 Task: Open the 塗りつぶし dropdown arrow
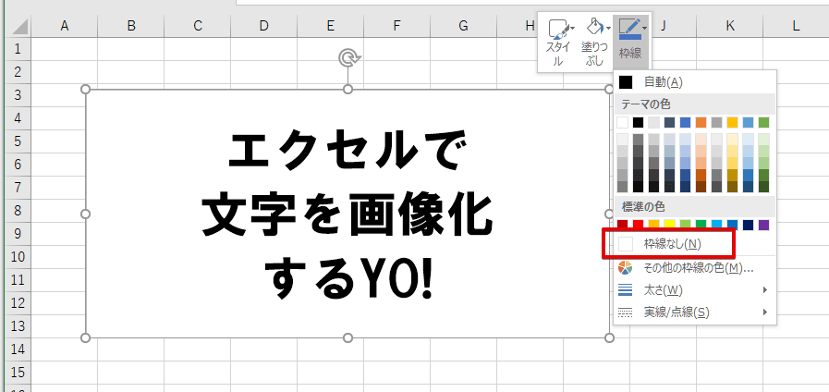pyautogui.click(x=609, y=28)
